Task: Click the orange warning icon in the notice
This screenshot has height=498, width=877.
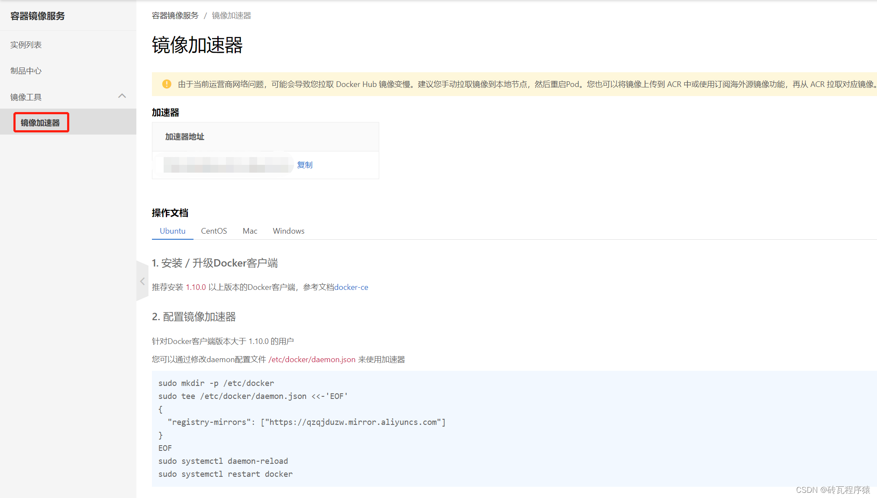Action: tap(167, 84)
